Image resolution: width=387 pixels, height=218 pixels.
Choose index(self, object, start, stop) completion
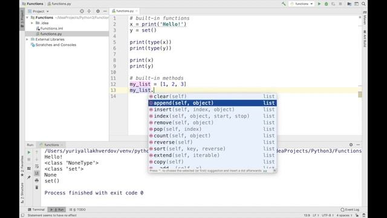212,116
